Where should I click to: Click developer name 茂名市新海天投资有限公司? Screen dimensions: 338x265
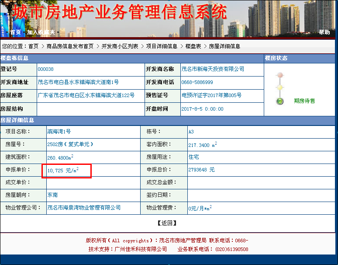[x=213, y=69]
